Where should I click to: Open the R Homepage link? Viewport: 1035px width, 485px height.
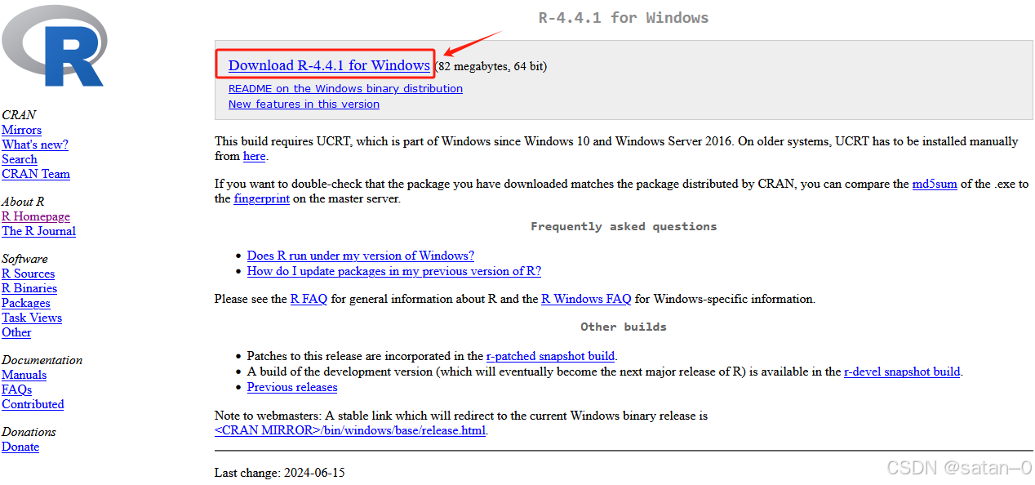[x=36, y=216]
